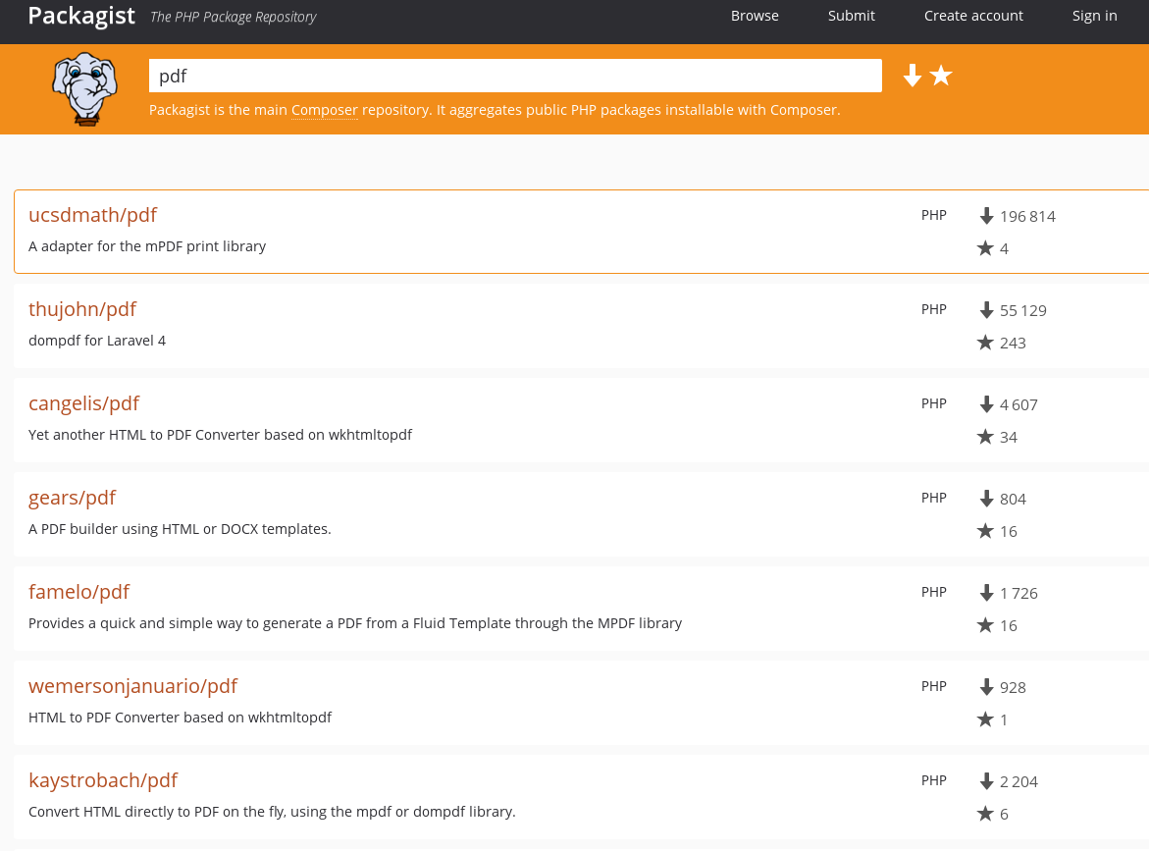Click the star count 34
The width and height of the screenshot is (1149, 851).
(x=1009, y=437)
